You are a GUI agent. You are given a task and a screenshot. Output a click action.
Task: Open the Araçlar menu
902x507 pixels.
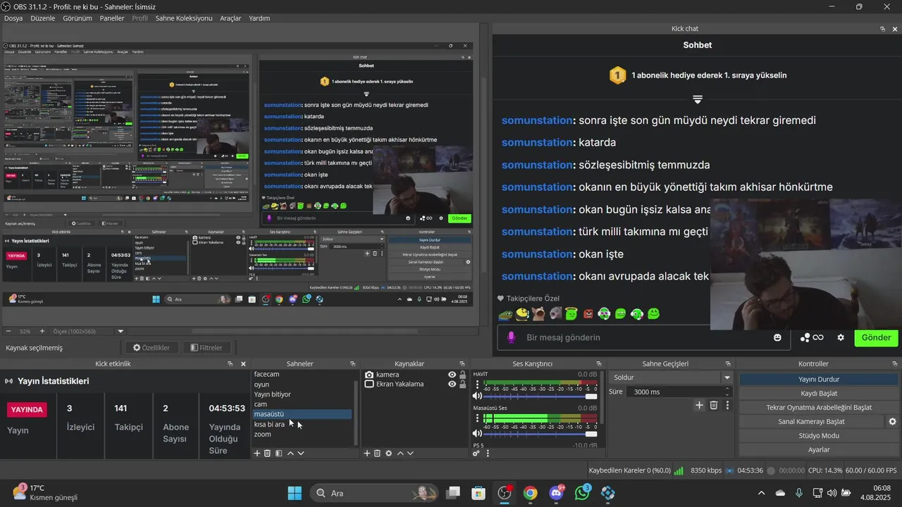[230, 18]
